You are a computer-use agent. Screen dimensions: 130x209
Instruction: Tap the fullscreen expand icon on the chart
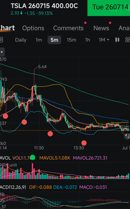[x=127, y=137]
